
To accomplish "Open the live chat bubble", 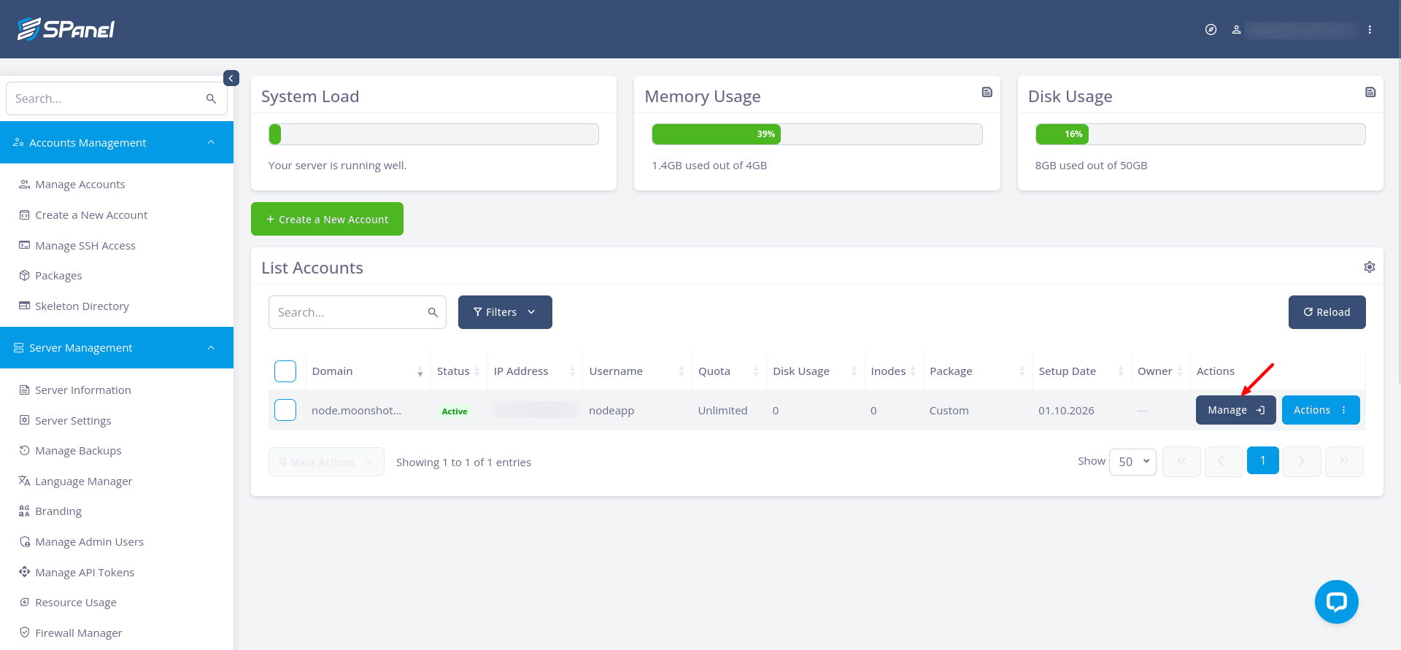I will coord(1336,602).
